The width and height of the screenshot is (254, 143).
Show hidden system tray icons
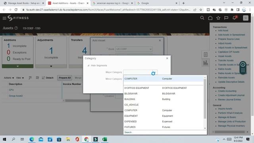click(x=224, y=139)
